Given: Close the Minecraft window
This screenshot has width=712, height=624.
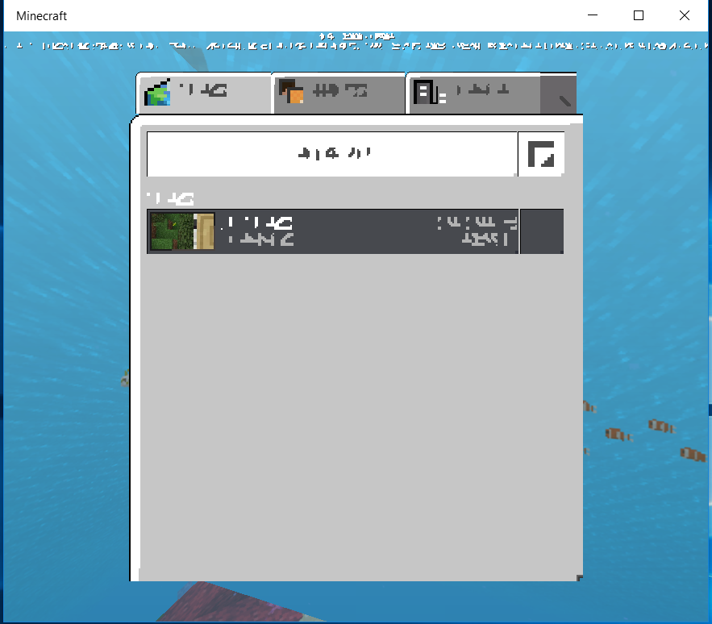Looking at the screenshot, I should [685, 15].
